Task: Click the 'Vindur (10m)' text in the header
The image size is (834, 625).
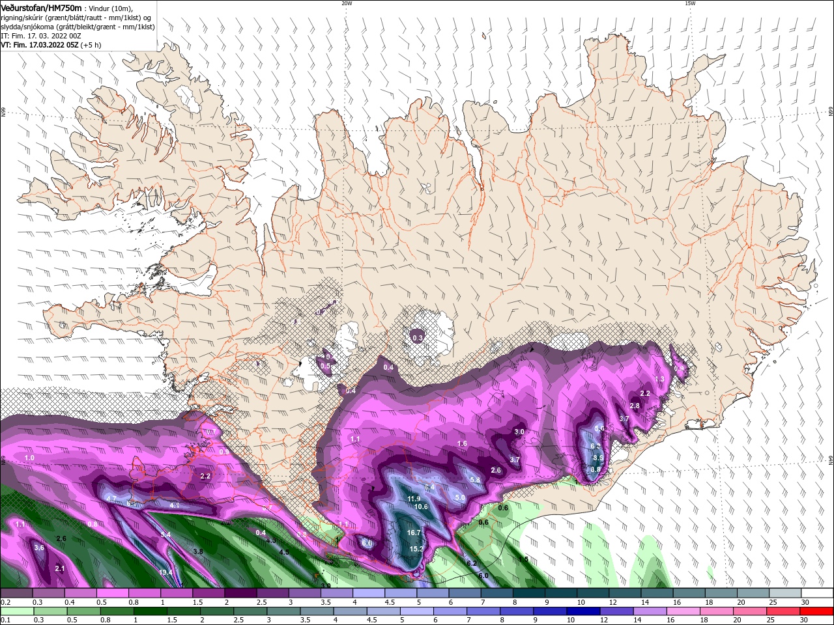Action: pos(111,8)
